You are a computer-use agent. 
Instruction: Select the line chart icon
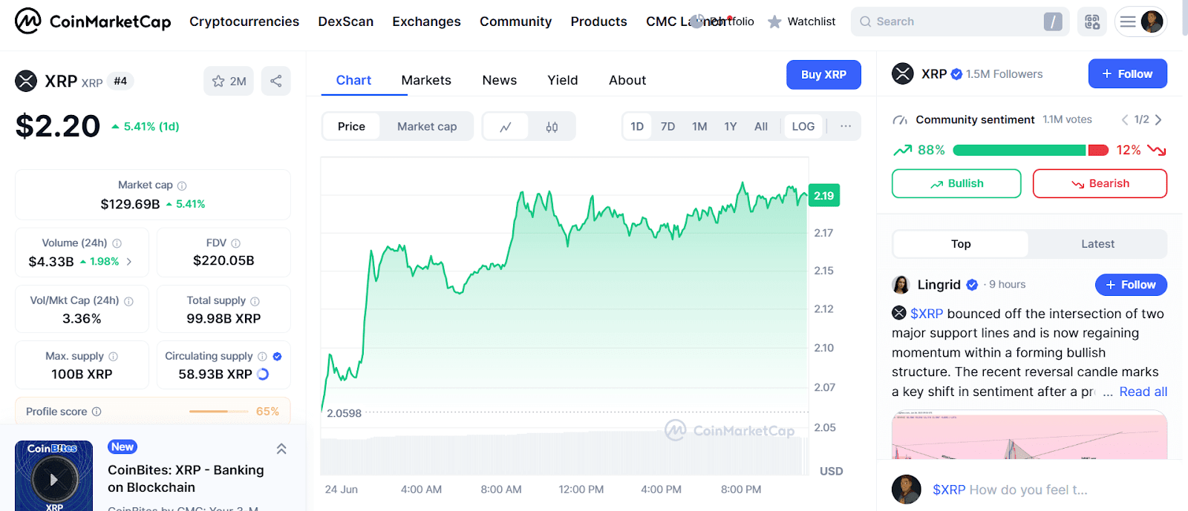506,127
